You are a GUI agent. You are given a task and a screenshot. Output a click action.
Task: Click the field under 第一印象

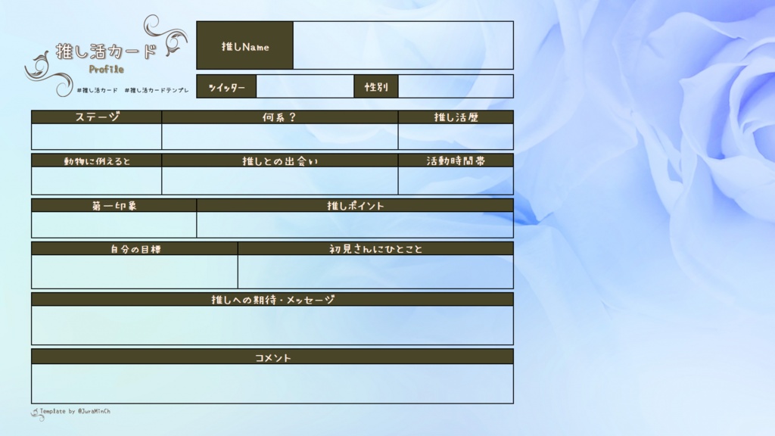(114, 225)
